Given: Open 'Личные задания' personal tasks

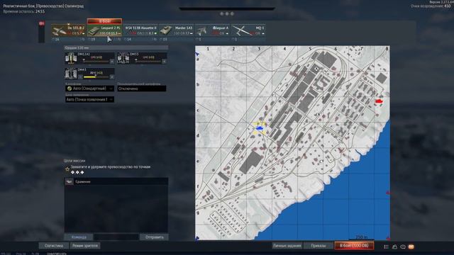Looking at the screenshot, I should [x=287, y=246].
